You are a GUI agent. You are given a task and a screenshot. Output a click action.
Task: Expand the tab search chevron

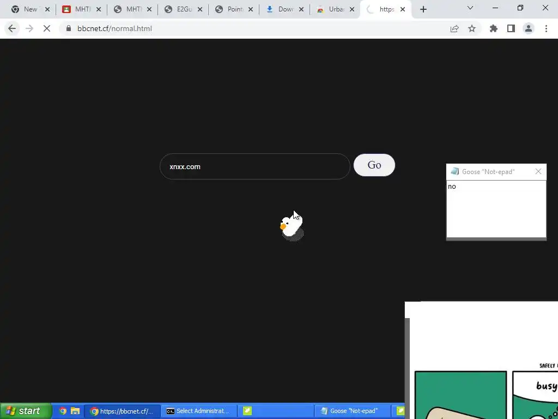[470, 8]
